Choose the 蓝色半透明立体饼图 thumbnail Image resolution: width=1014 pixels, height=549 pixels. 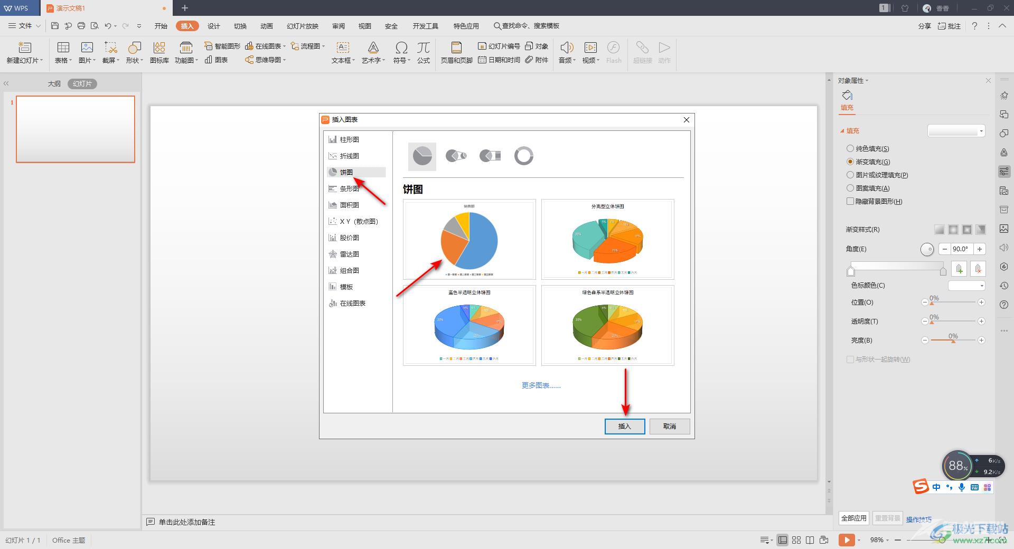point(470,325)
